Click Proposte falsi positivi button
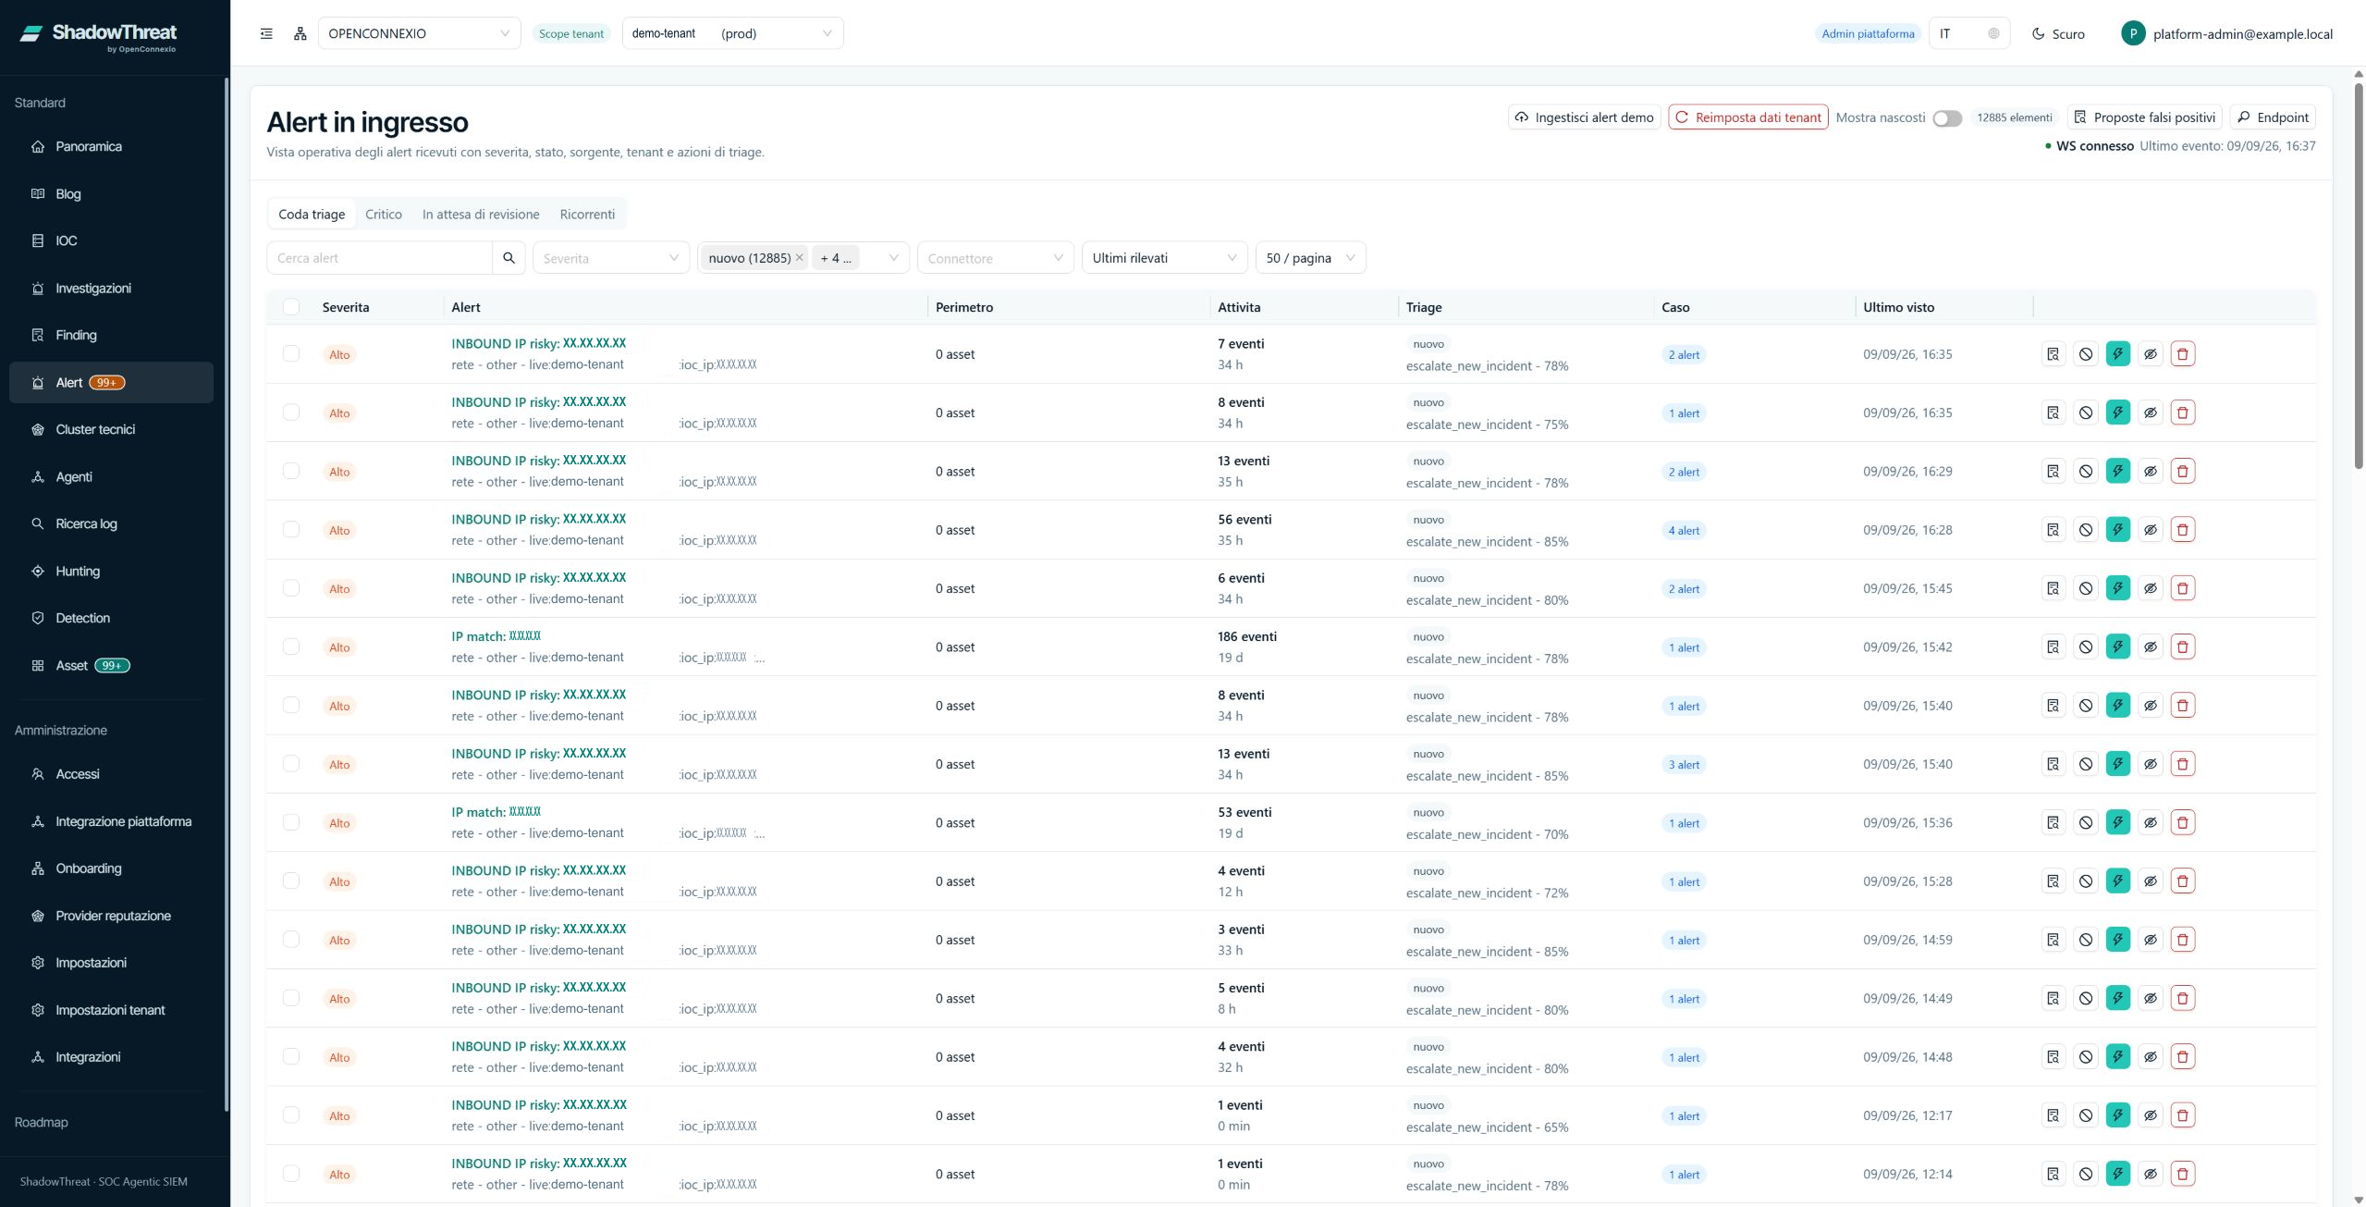The width and height of the screenshot is (2366, 1207). [x=2144, y=117]
